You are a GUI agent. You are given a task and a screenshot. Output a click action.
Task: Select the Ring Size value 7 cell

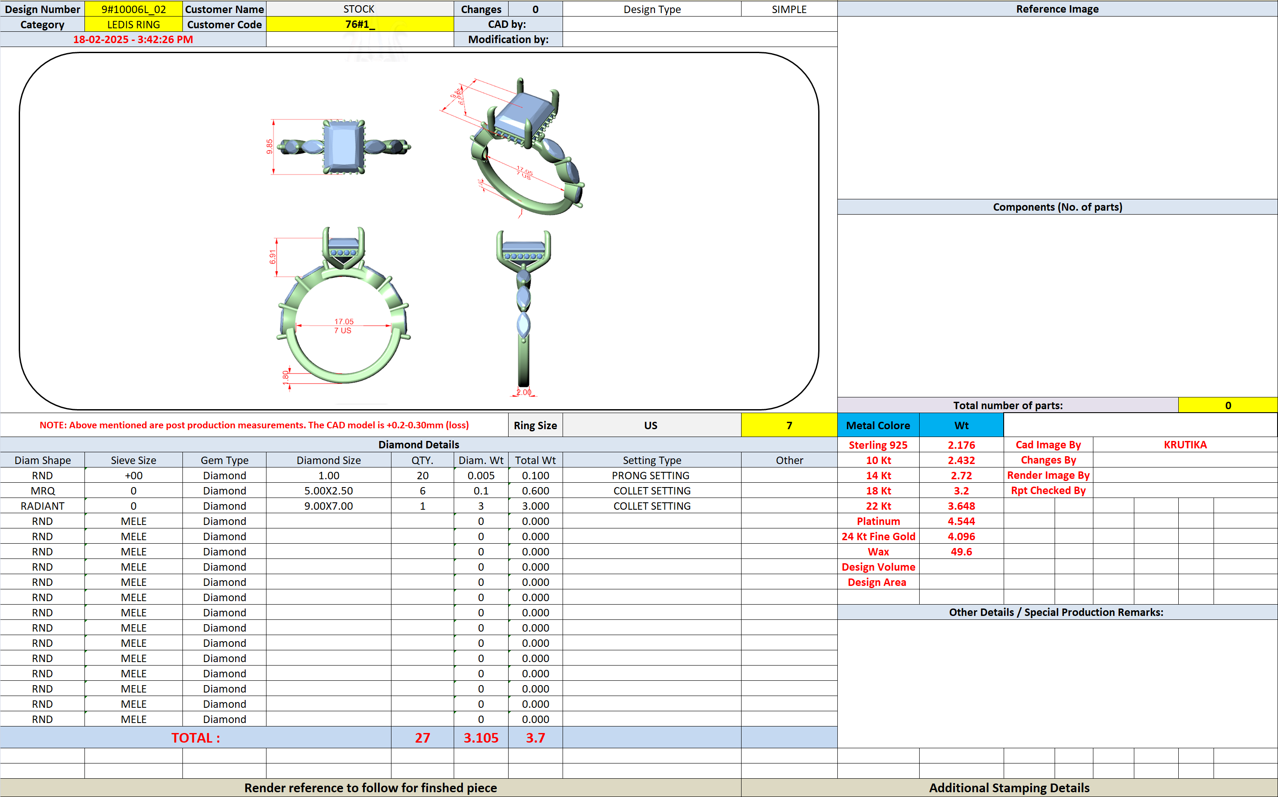[789, 425]
